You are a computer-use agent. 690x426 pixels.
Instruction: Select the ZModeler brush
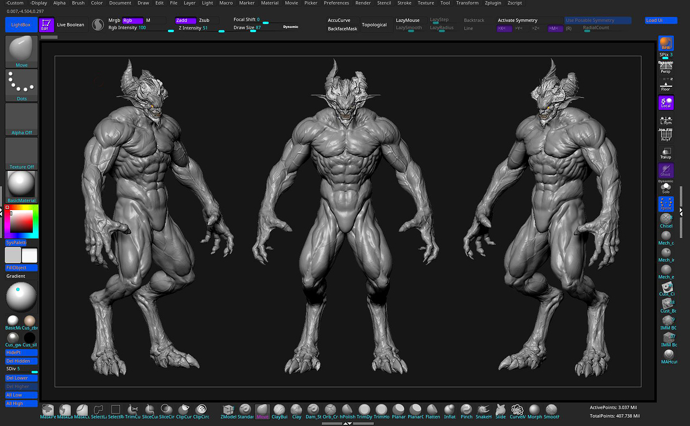228,411
